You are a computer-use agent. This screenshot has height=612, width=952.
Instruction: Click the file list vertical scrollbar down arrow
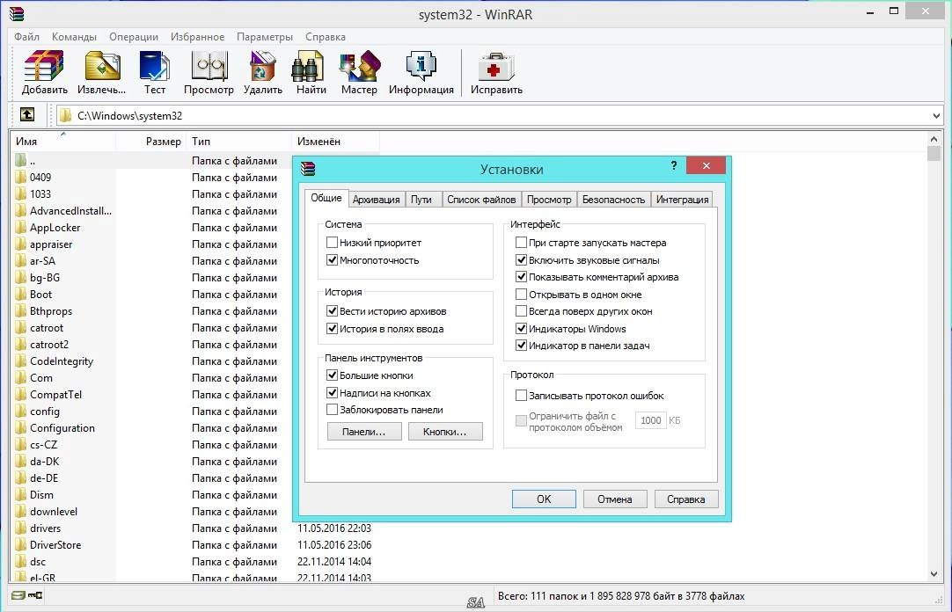pyautogui.click(x=934, y=574)
